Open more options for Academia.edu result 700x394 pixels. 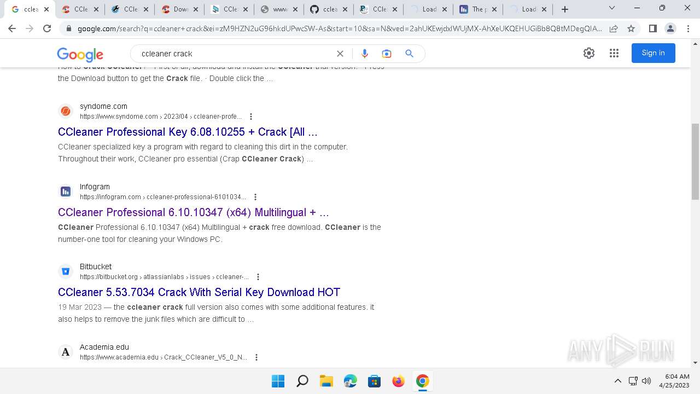(256, 357)
